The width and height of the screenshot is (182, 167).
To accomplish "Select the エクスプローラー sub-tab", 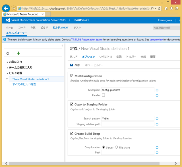I will tap(16, 33).
